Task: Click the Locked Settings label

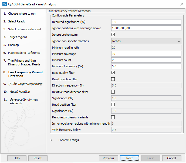Action: pyautogui.click(x=69, y=140)
